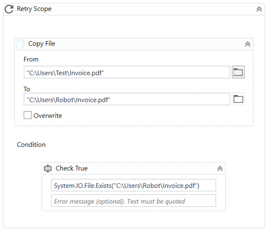Click the File.Exists expression field
Viewport: 268px width, 230px height.
(133, 185)
